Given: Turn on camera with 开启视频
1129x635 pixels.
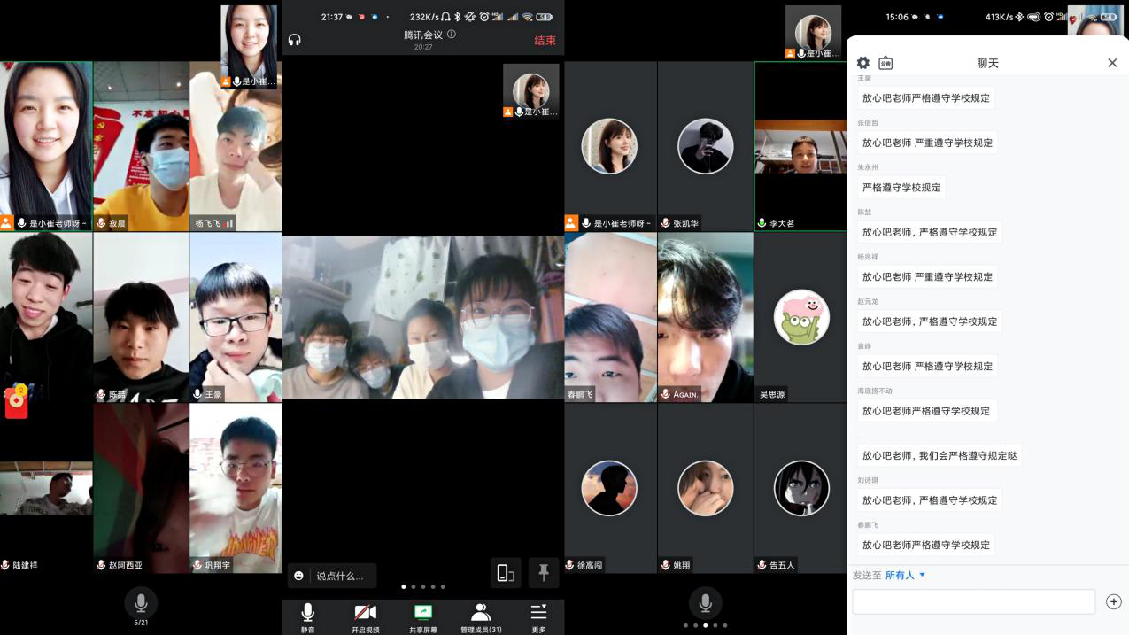Looking at the screenshot, I should coord(365,616).
